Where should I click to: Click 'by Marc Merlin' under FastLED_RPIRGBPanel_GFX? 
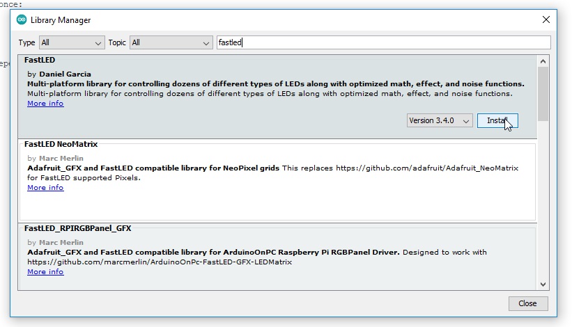pyautogui.click(x=55, y=242)
